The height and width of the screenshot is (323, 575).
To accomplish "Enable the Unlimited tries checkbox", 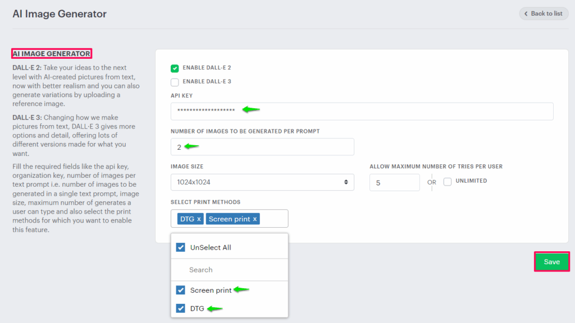I will [448, 182].
